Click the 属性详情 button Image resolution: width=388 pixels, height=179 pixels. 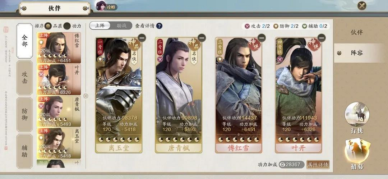[318, 164]
